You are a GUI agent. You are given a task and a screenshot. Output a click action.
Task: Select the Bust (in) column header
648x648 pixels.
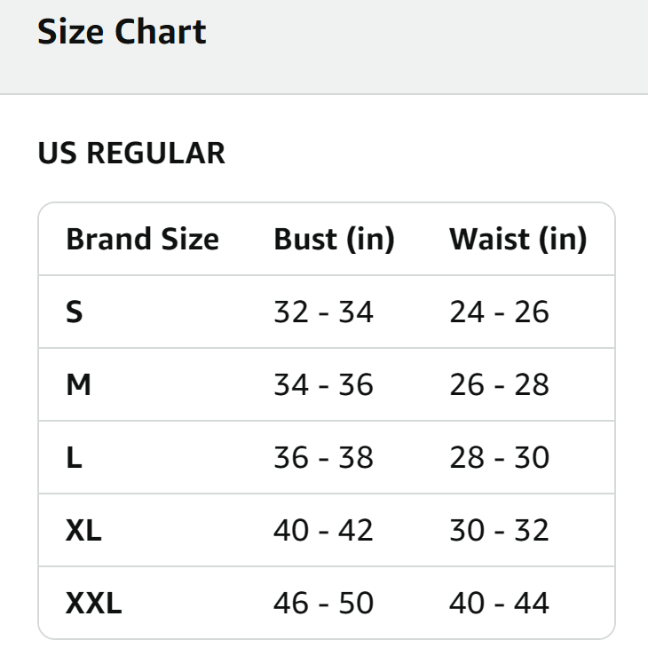coord(334,240)
